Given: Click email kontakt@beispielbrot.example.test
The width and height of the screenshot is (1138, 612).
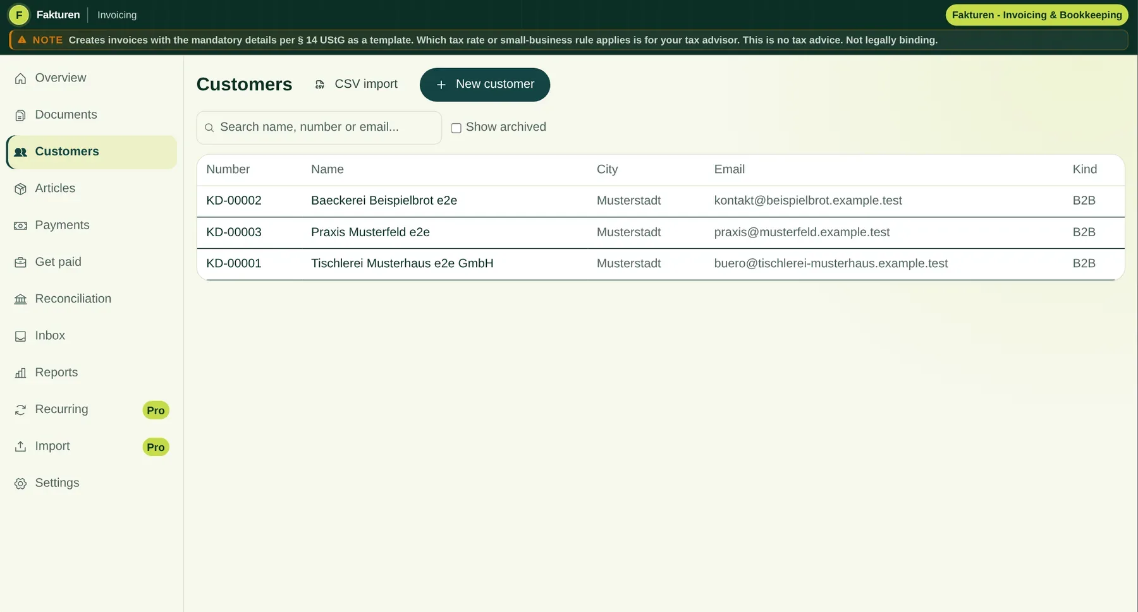Looking at the screenshot, I should point(808,200).
